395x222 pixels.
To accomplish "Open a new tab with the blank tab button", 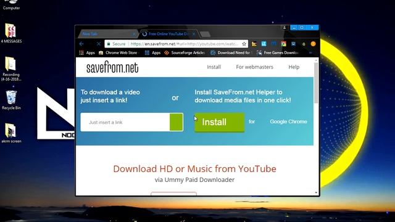I will pos(206,34).
